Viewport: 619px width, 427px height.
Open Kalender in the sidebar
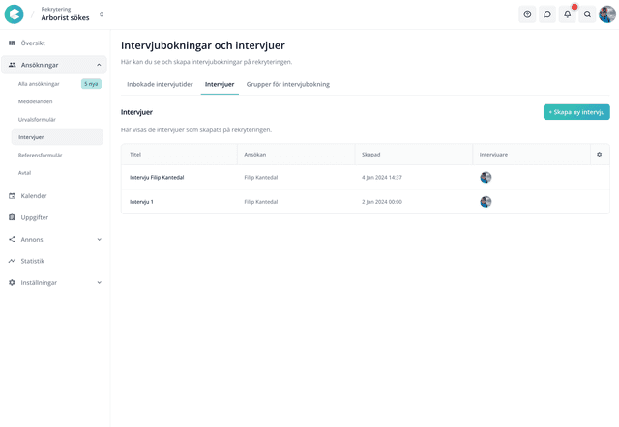pyautogui.click(x=34, y=196)
